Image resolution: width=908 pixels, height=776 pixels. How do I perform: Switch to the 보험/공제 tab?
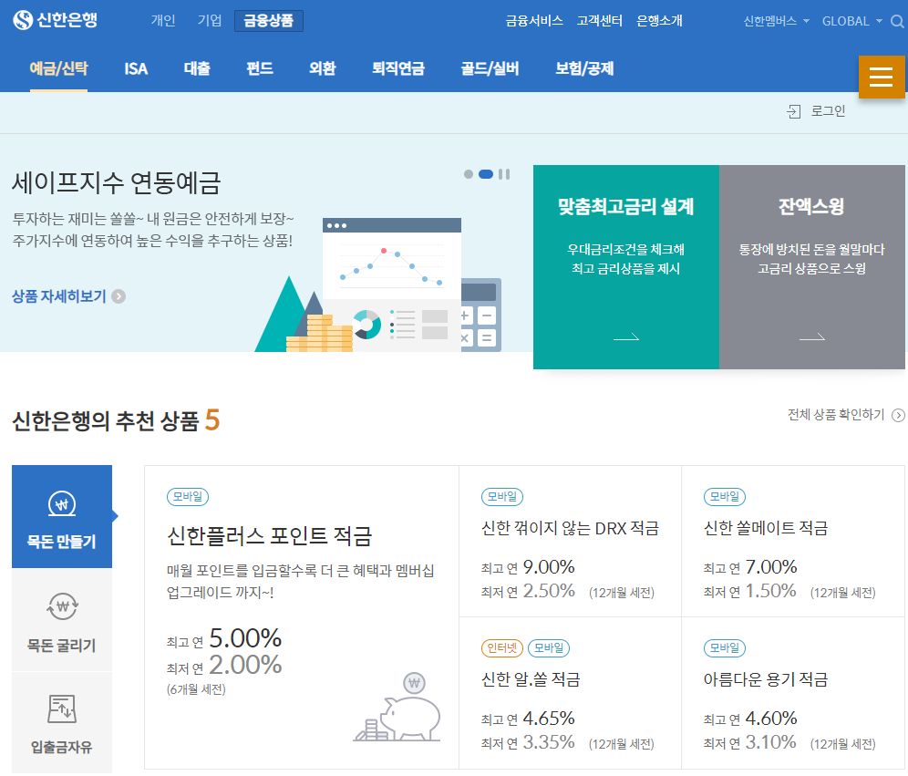pos(584,69)
